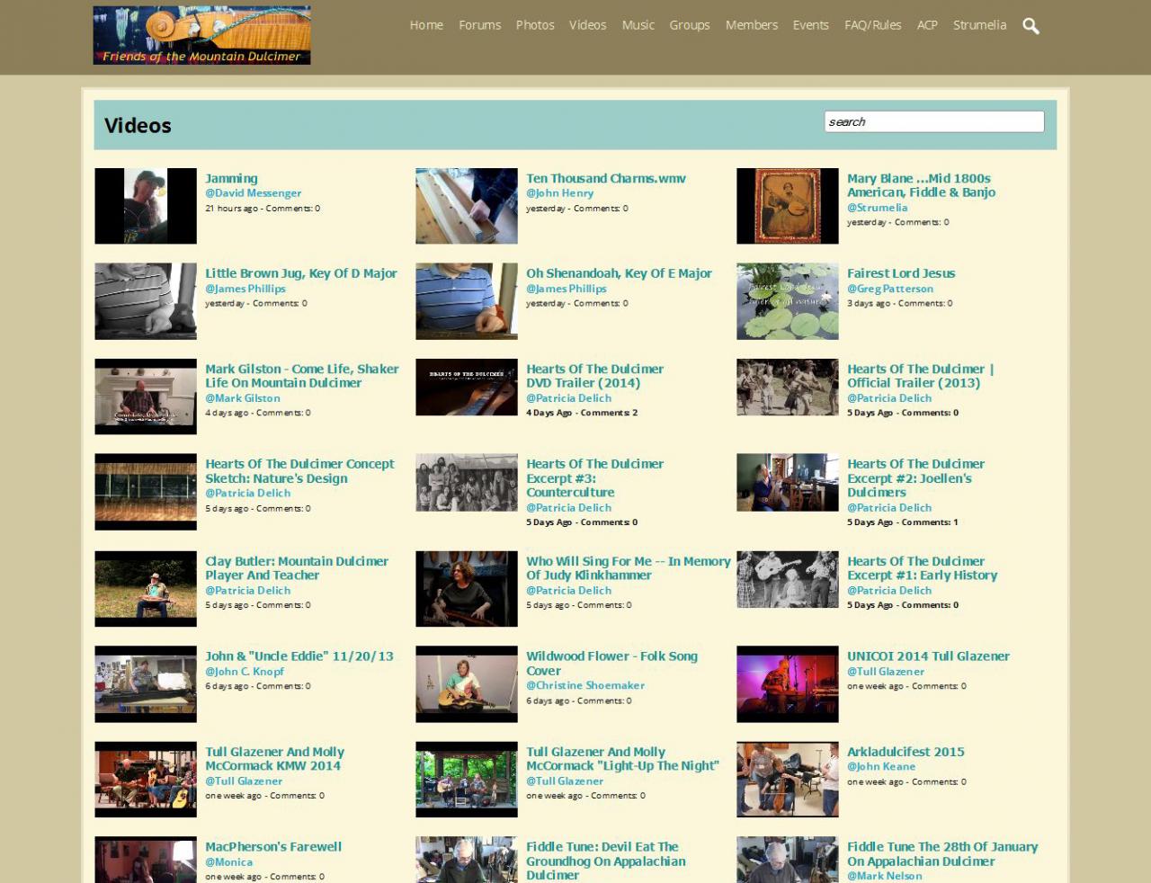
Task: Open the Forums menu item
Action: tap(479, 25)
